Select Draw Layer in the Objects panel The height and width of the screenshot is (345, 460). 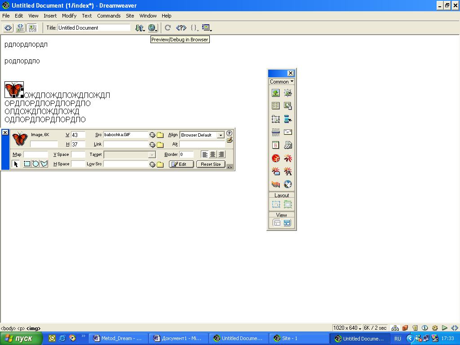coord(275,119)
